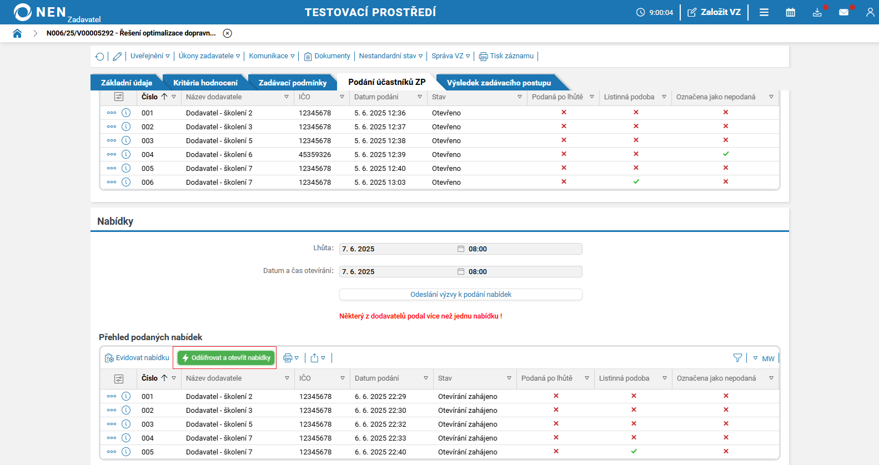Click the pencil edit icon in toolbar
Viewport: 879px width, 465px height.
coord(117,56)
